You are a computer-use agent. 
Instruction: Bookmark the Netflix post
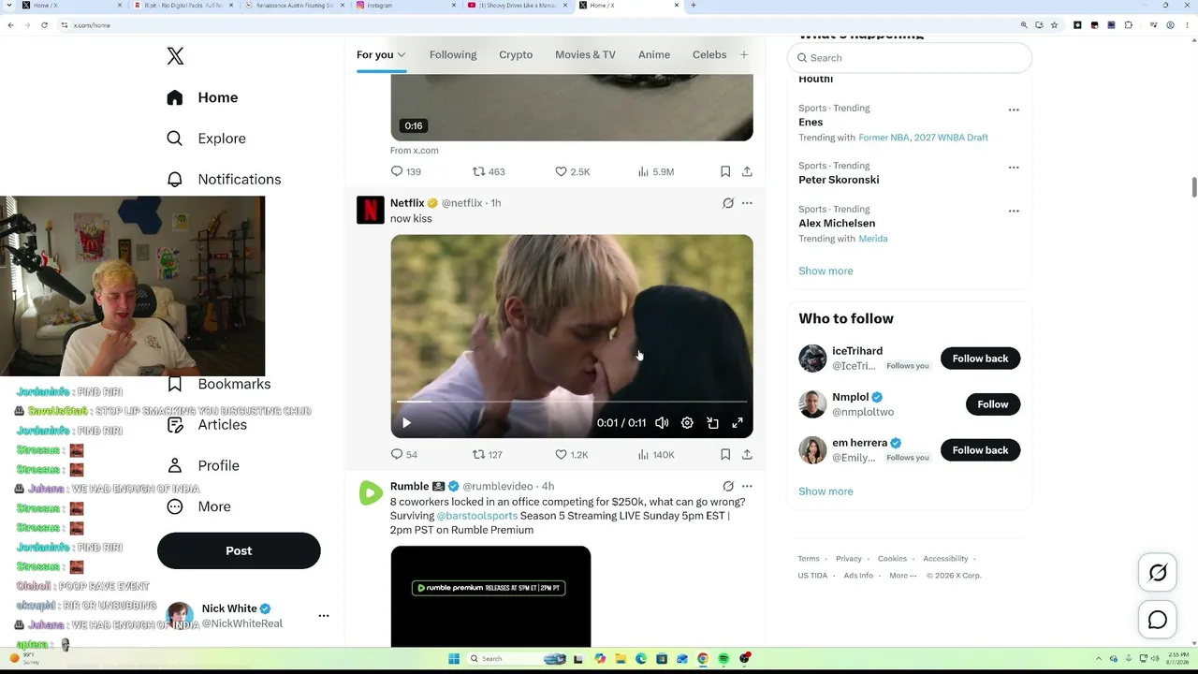[x=725, y=454]
